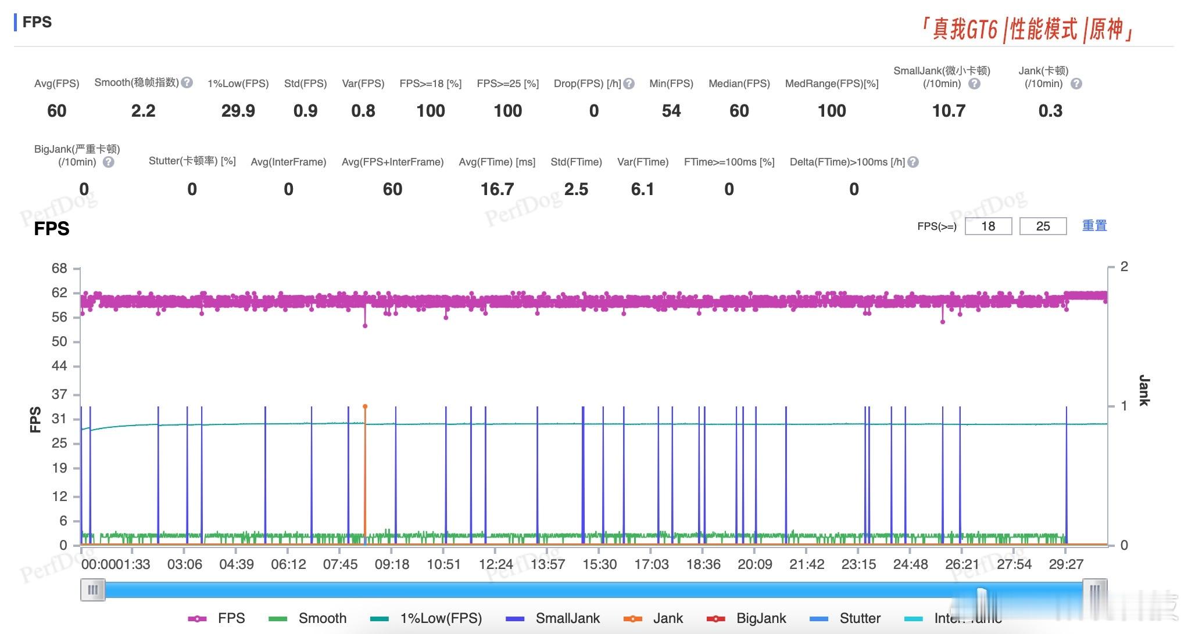
Task: Toggle the BigJank legend series
Action: click(746, 618)
